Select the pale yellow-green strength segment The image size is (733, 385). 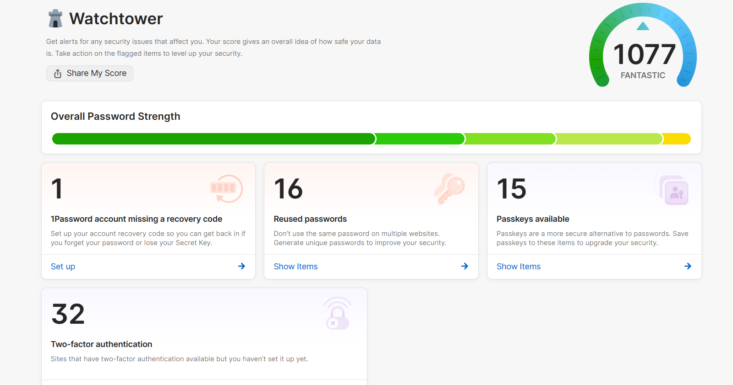click(x=610, y=139)
